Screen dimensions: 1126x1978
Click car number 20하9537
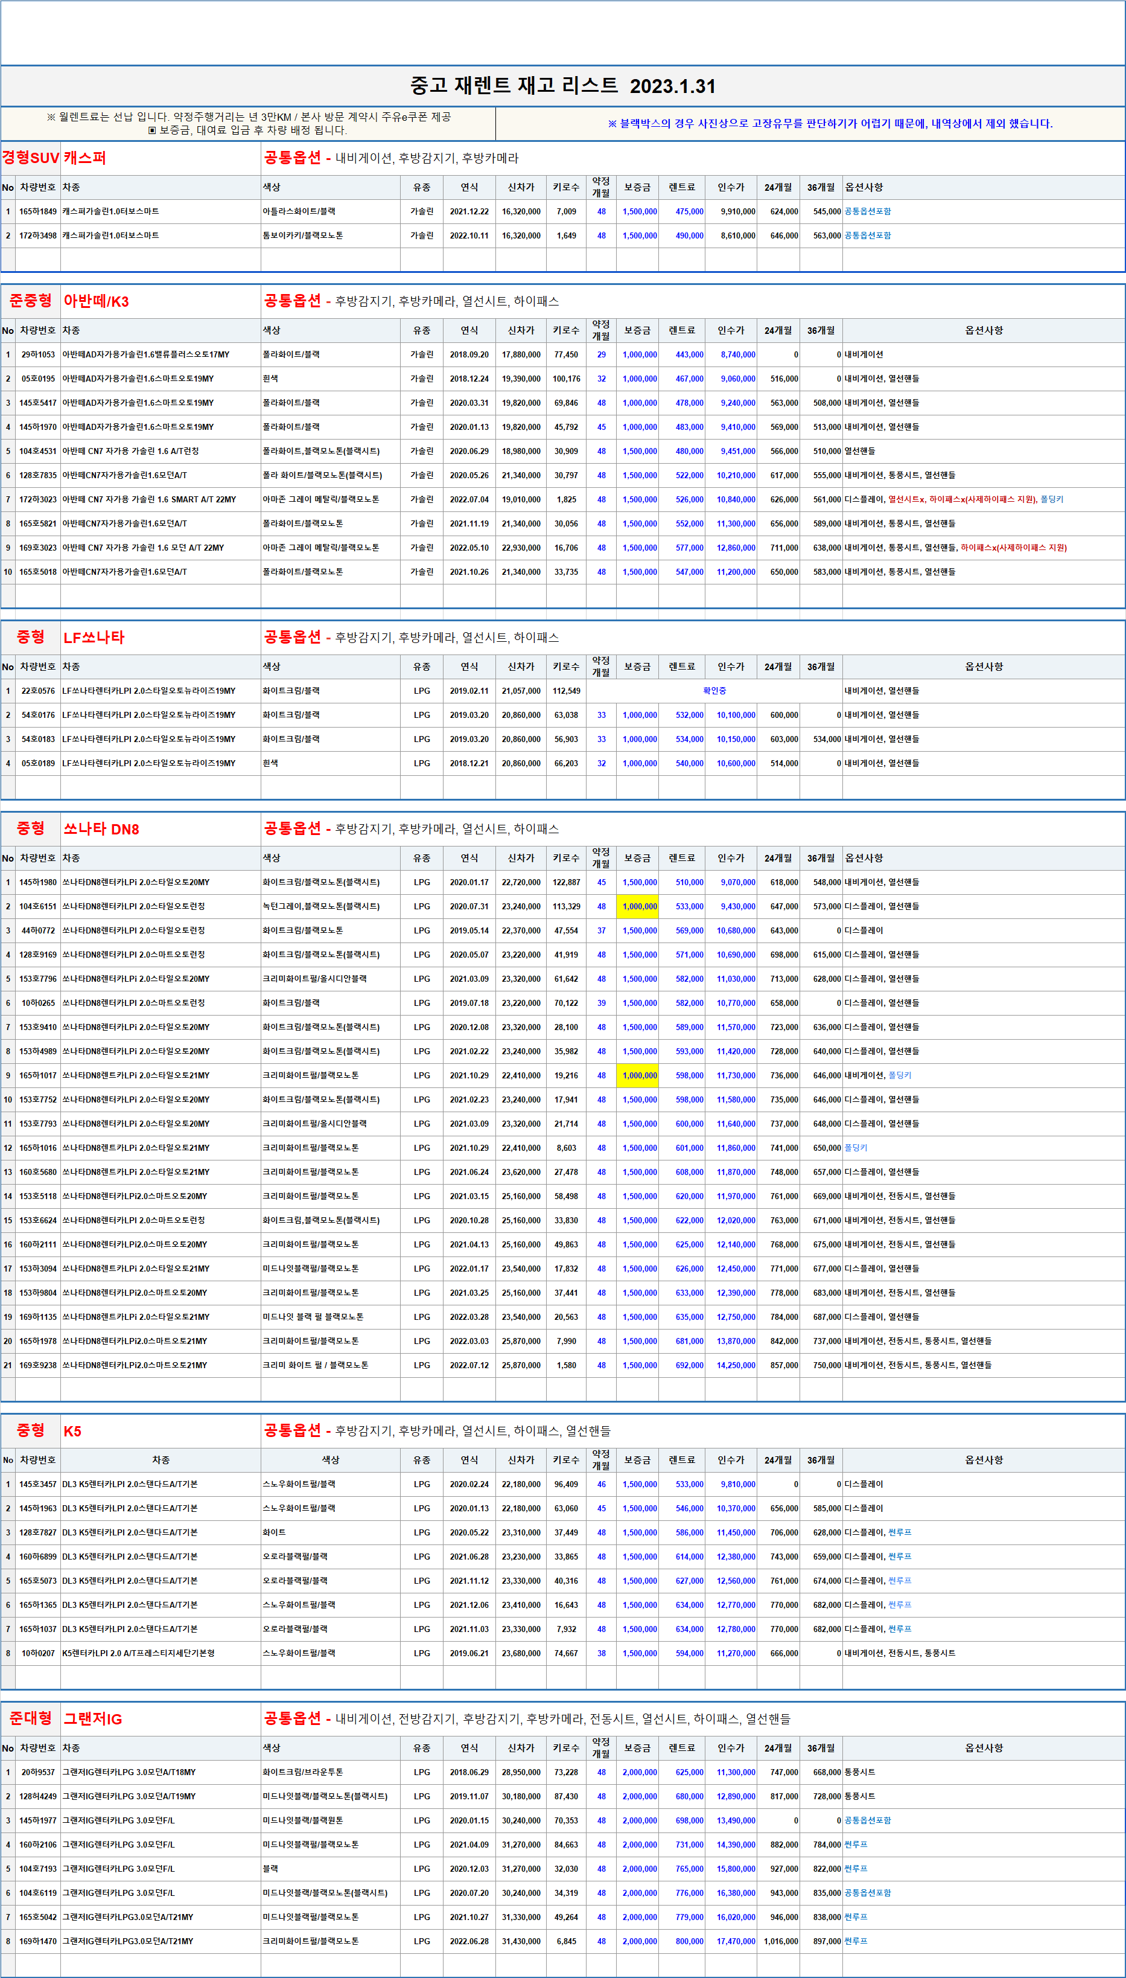[x=38, y=1772]
